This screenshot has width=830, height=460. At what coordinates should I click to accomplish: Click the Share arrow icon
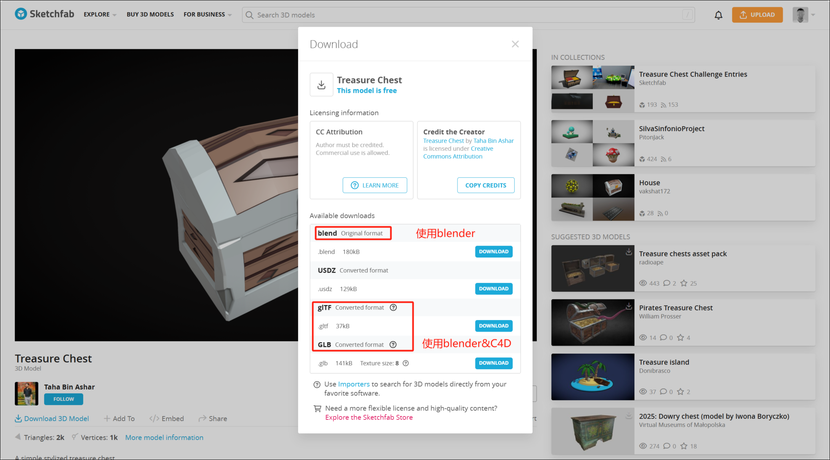[x=202, y=418]
